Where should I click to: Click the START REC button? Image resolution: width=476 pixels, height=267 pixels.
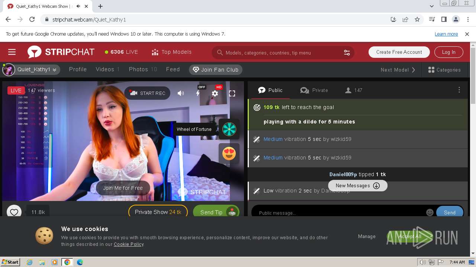pyautogui.click(x=147, y=93)
